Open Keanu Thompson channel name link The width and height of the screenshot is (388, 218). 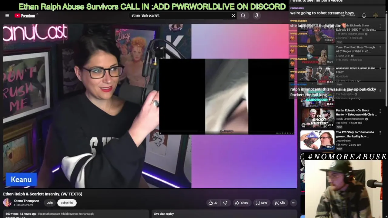[26, 201]
